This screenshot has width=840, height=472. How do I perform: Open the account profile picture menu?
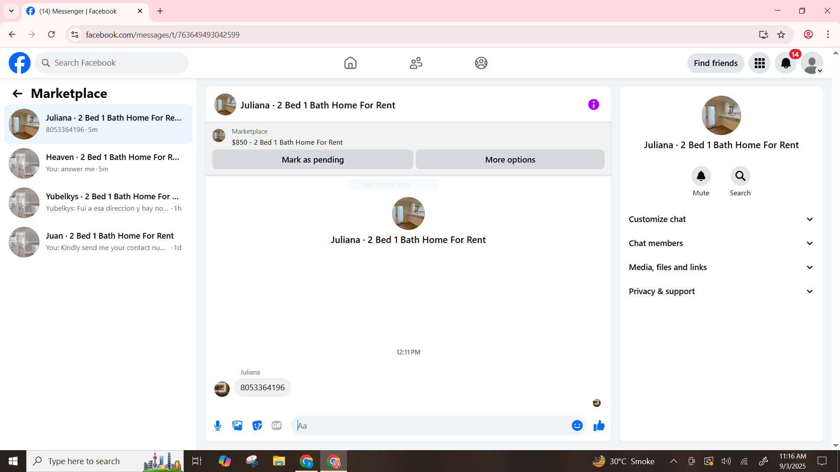tap(812, 63)
